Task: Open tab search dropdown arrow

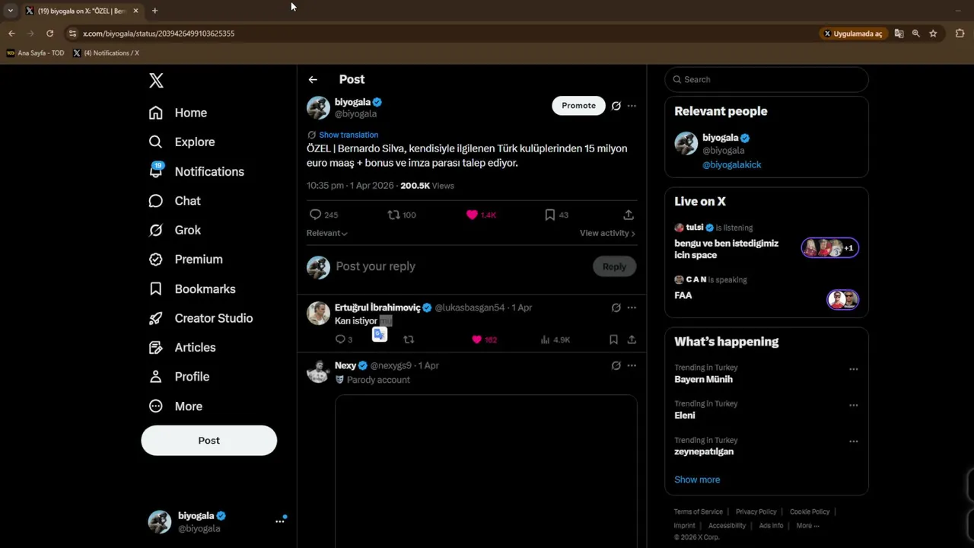Action: point(10,11)
